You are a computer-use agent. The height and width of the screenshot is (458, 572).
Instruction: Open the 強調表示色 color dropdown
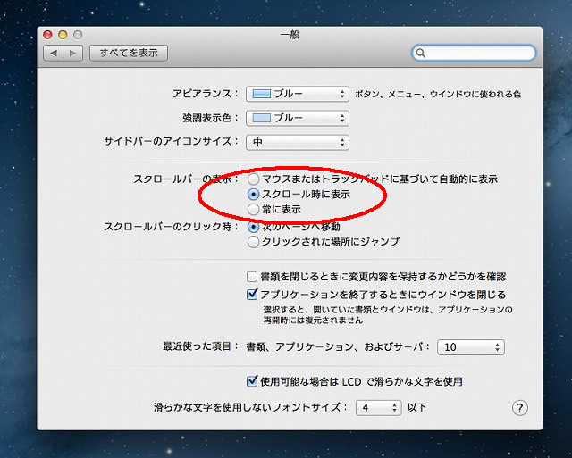tap(297, 118)
